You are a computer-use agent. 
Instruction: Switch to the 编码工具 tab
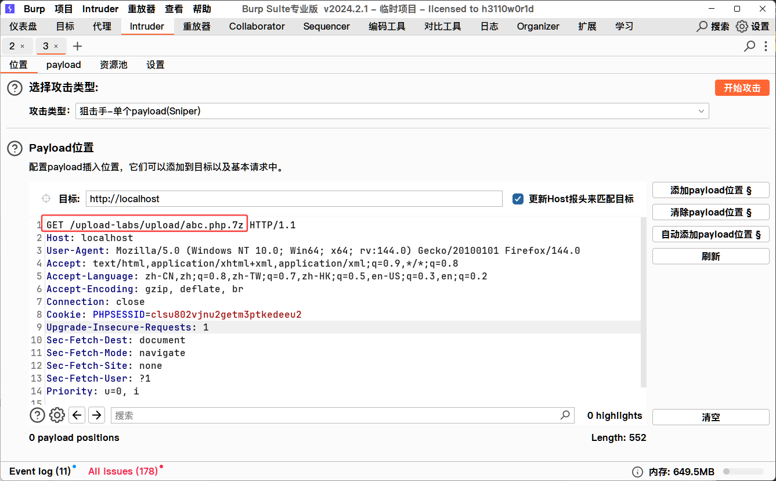click(387, 26)
